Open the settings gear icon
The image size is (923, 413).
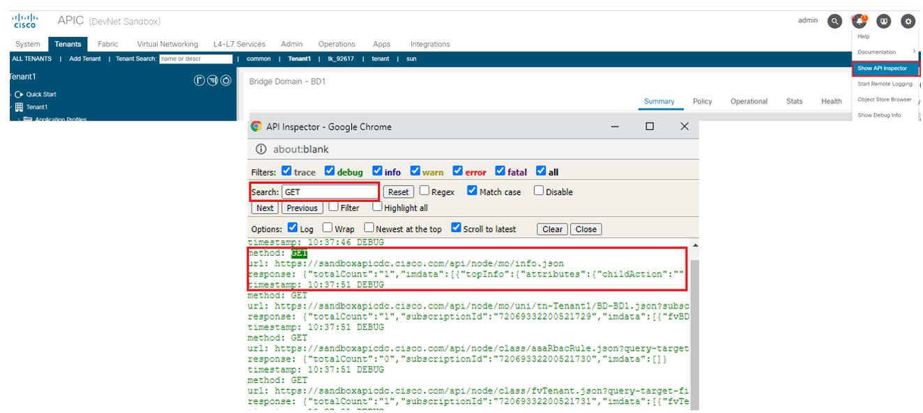tap(908, 21)
